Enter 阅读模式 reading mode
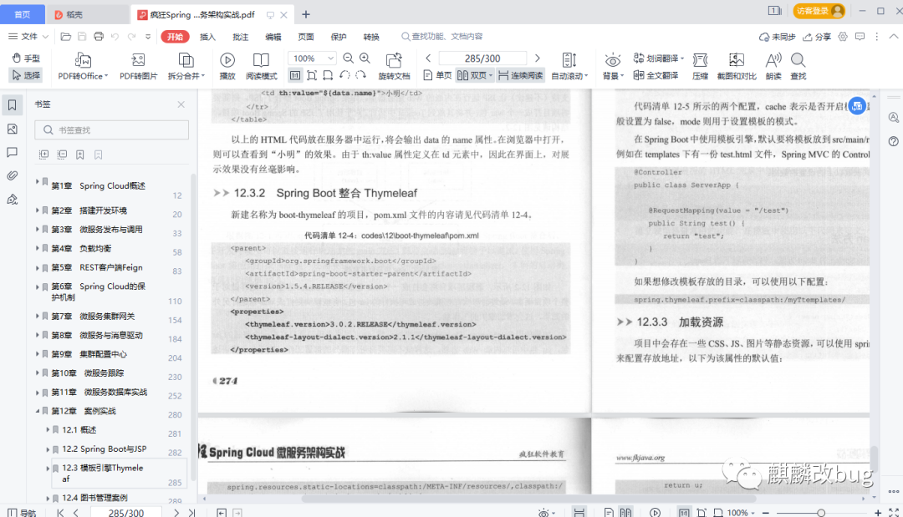Viewport: 903px width, 517px height. (x=262, y=67)
